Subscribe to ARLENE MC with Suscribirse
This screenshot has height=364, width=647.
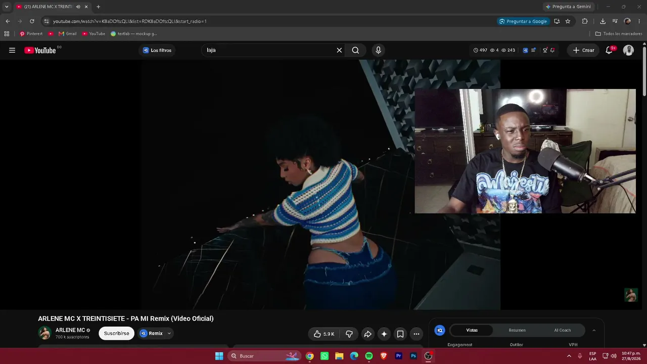(116, 333)
